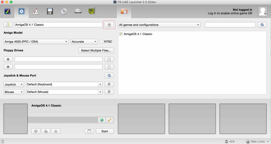
Task: Click the user account avatar
Action: [x=263, y=11]
